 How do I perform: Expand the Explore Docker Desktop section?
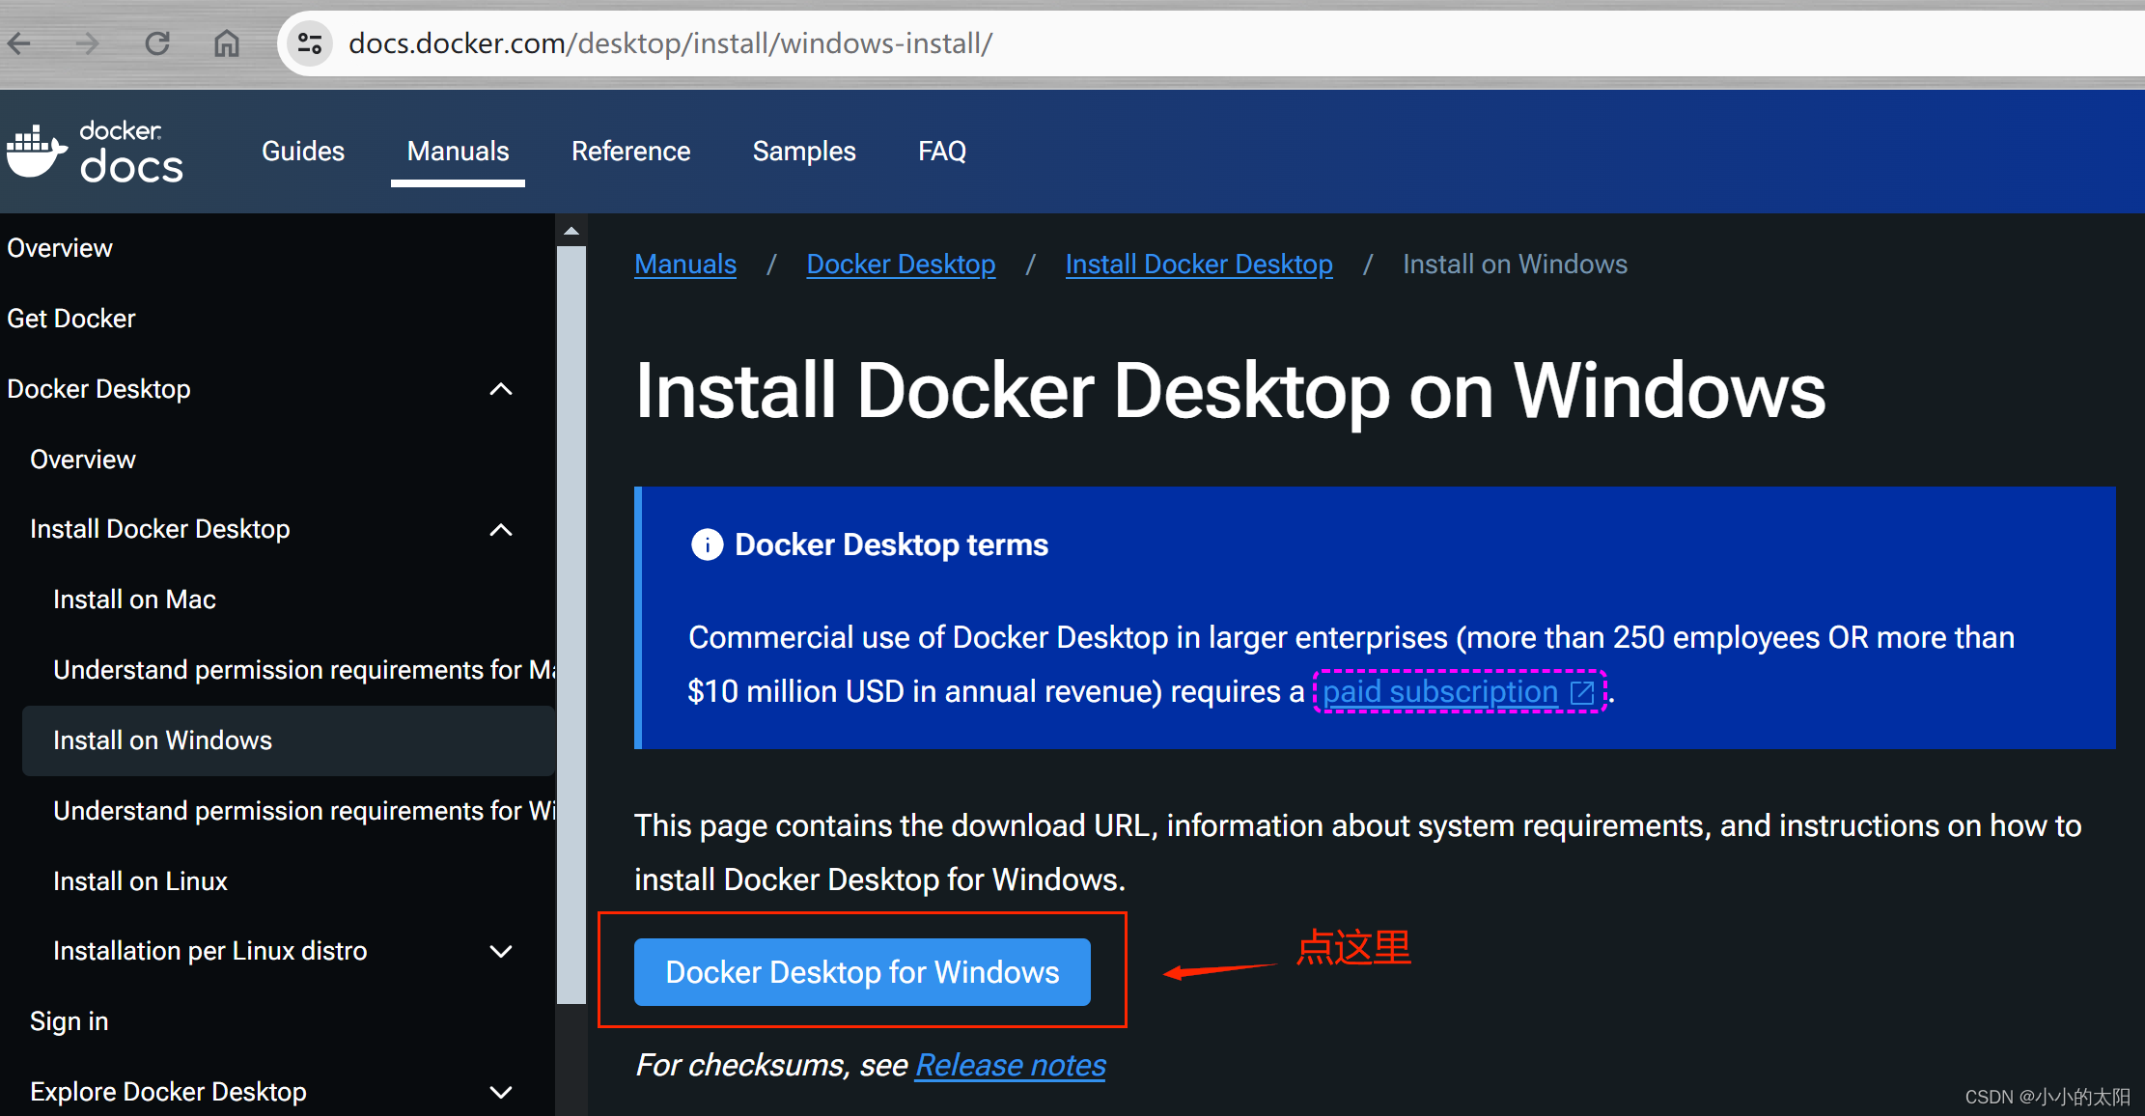[501, 1092]
